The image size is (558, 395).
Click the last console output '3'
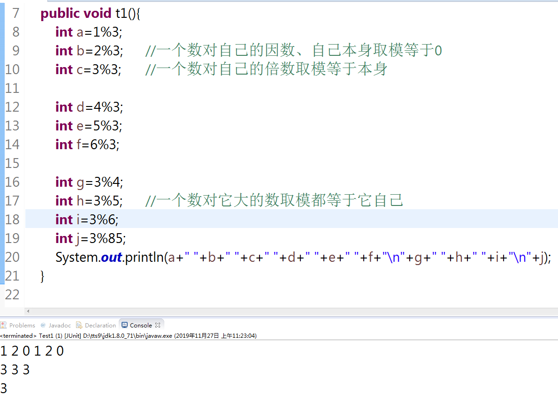coord(4,388)
